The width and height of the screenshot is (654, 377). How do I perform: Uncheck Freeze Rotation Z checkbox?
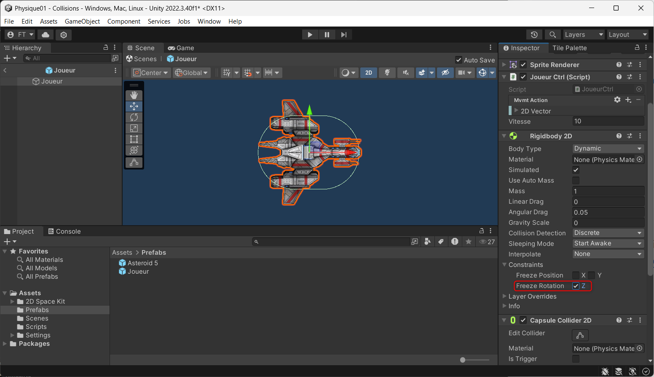(x=576, y=286)
